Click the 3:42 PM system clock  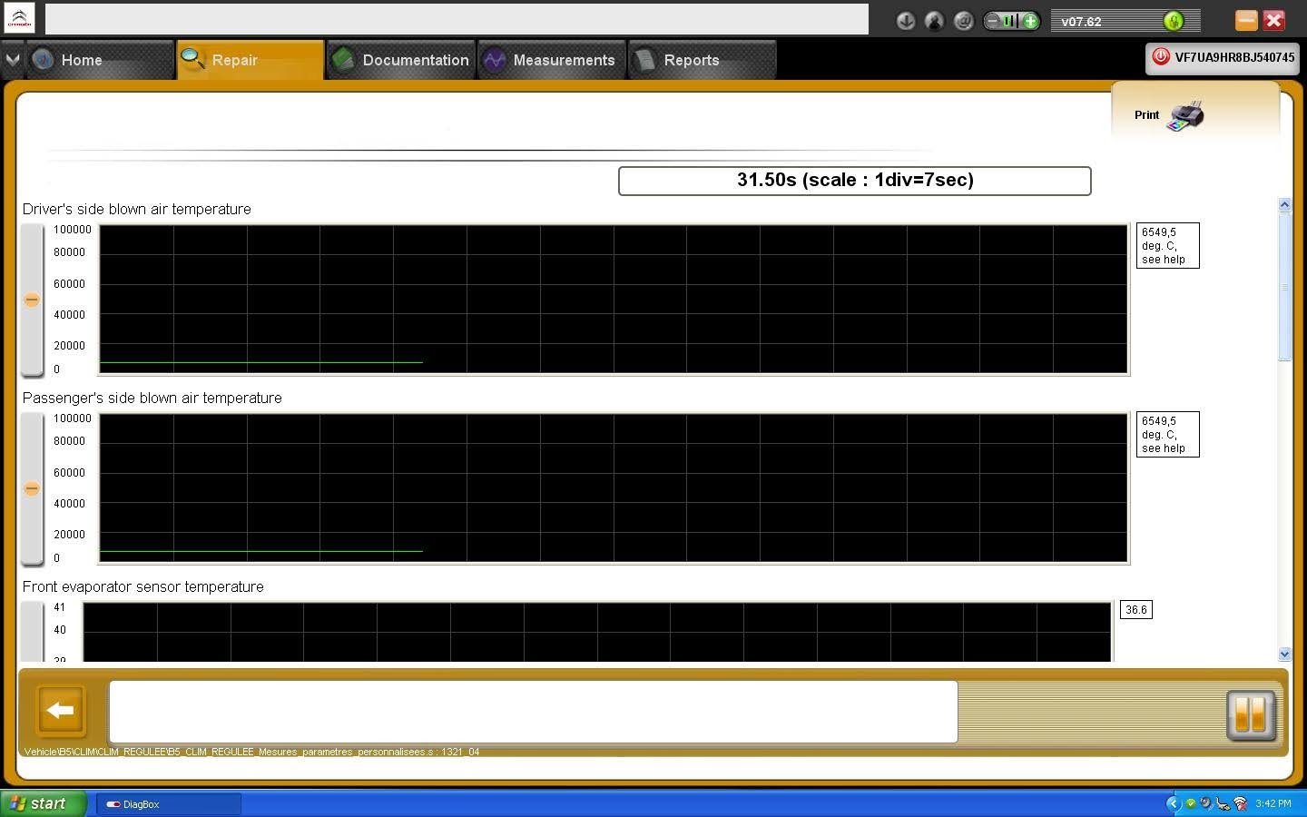click(x=1273, y=803)
